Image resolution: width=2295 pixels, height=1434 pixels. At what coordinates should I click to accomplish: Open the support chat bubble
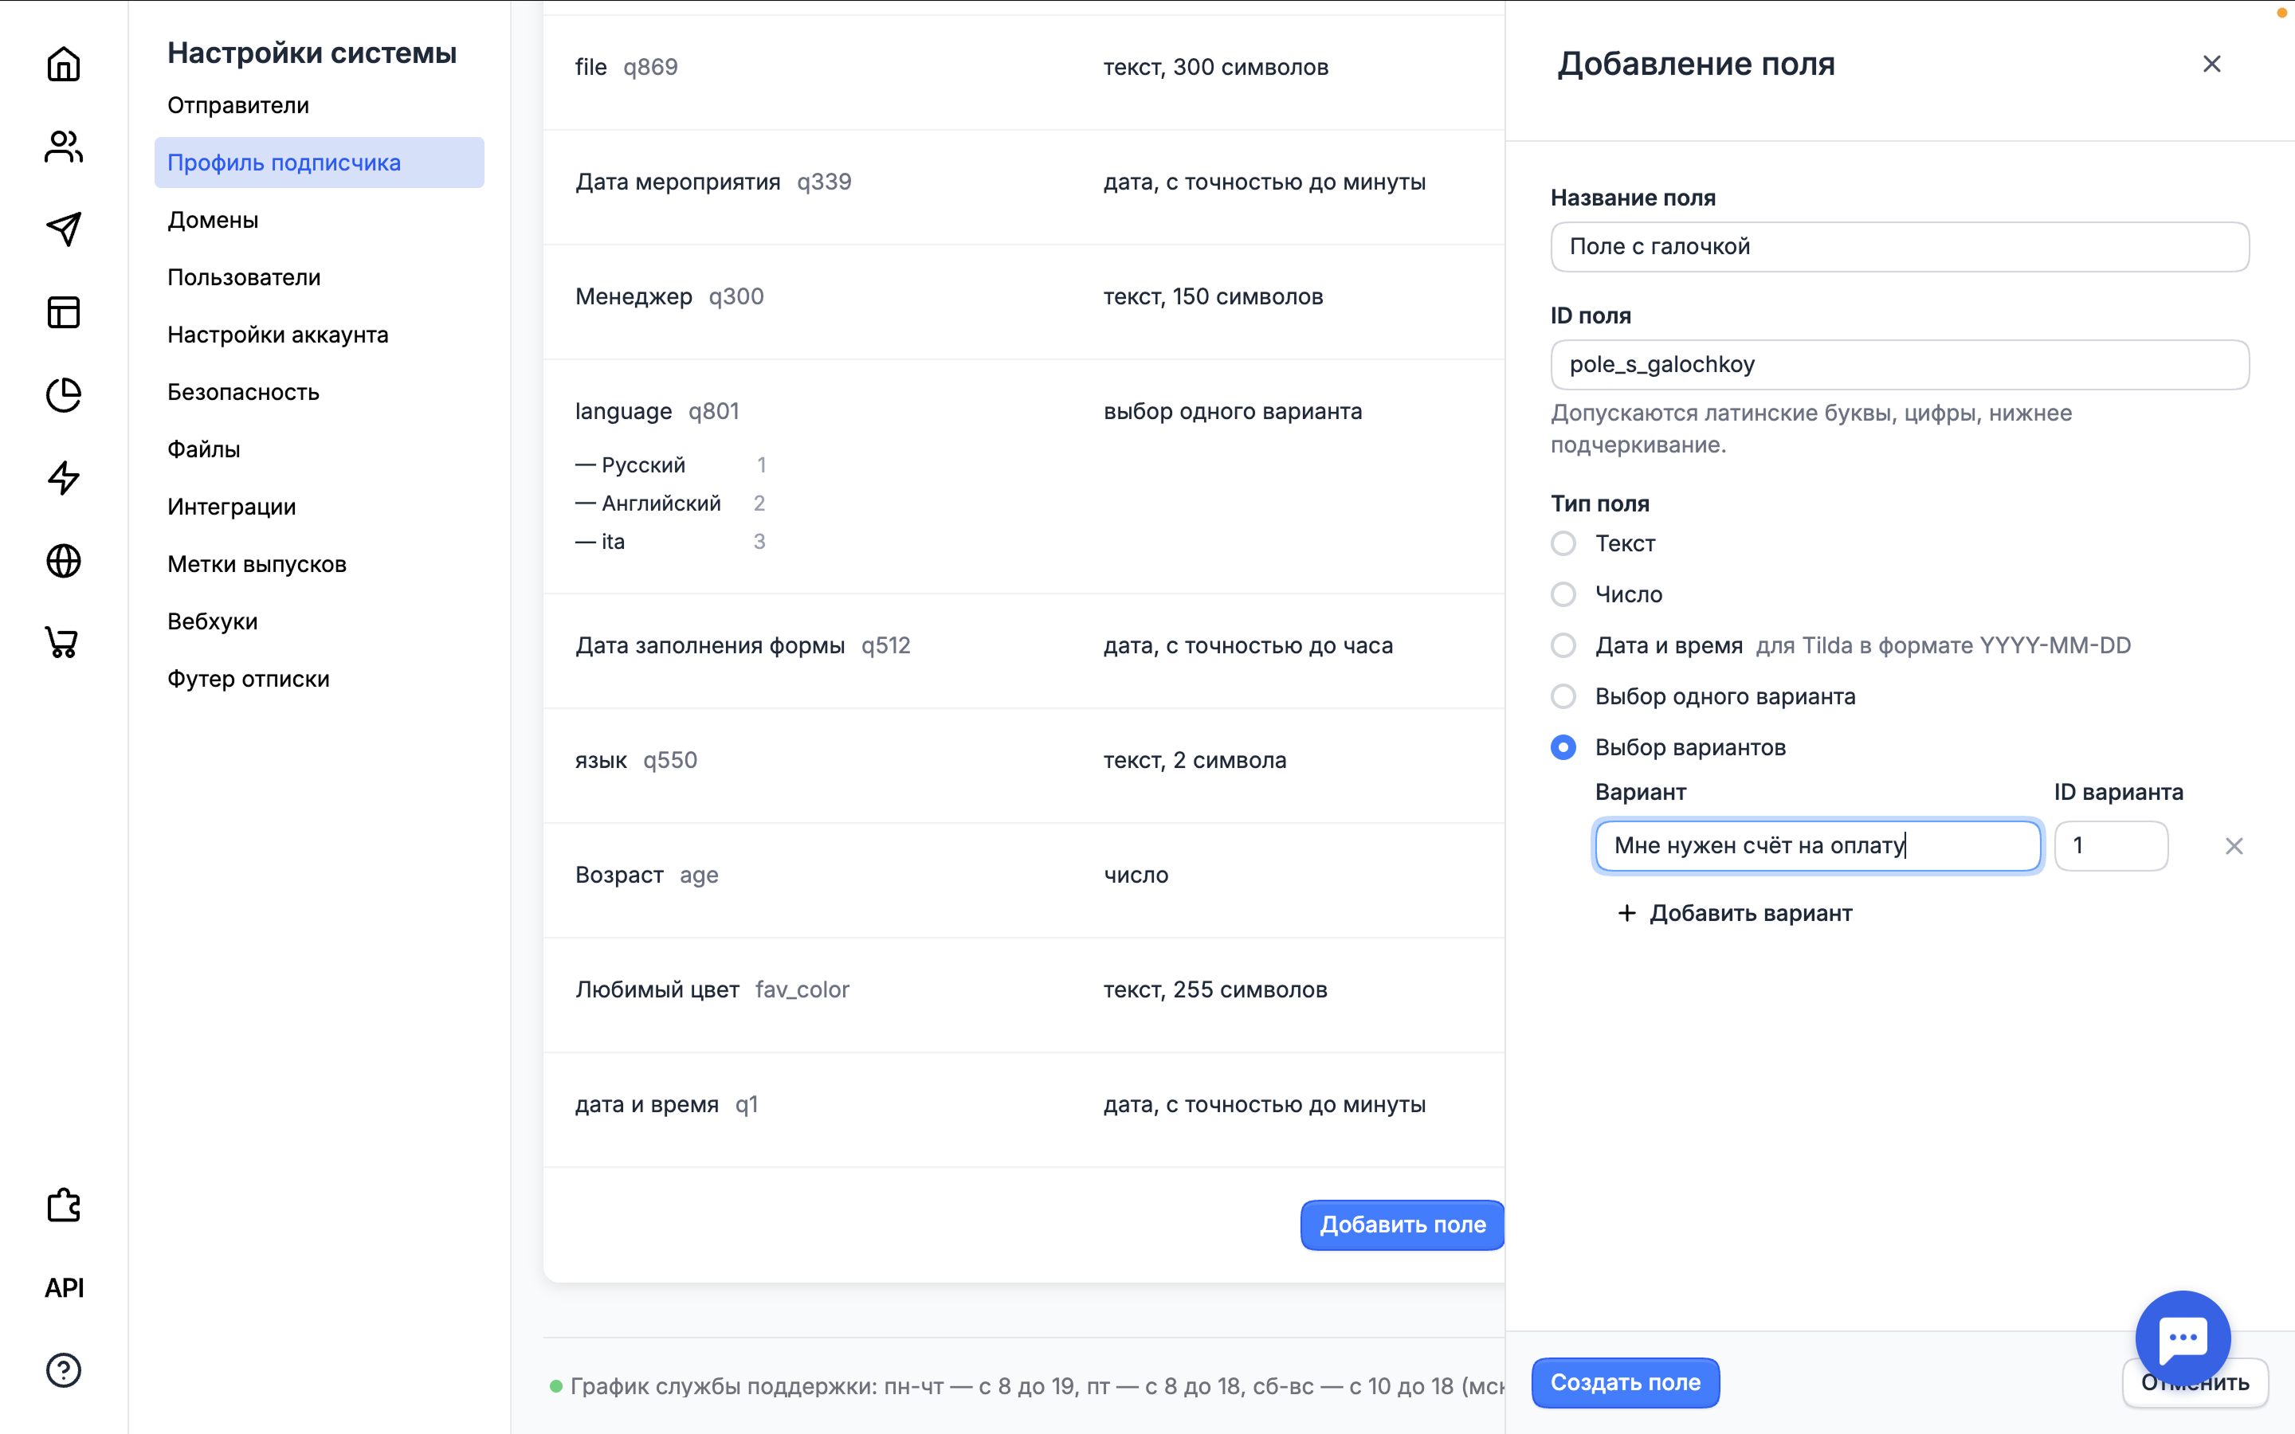(x=2183, y=1338)
